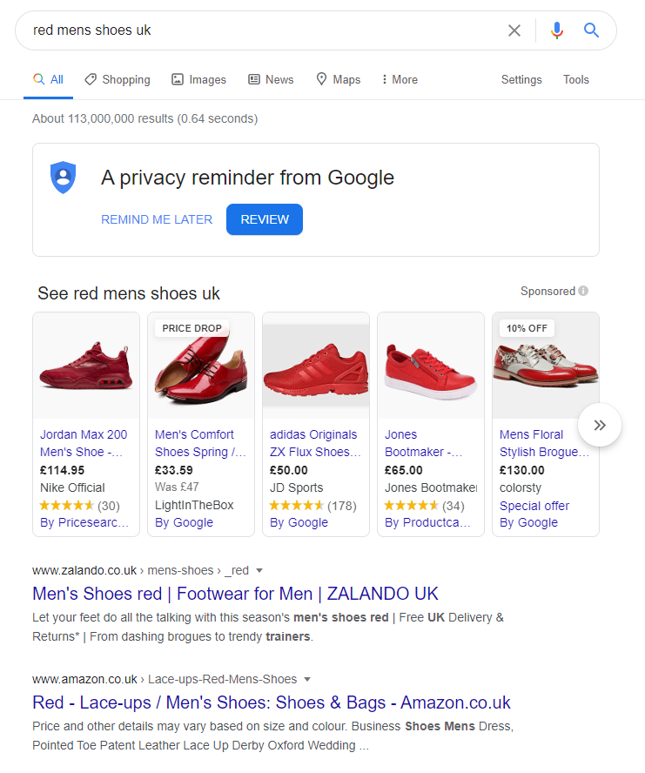The height and width of the screenshot is (773, 645).
Task: Open the News results tab
Action: click(271, 79)
